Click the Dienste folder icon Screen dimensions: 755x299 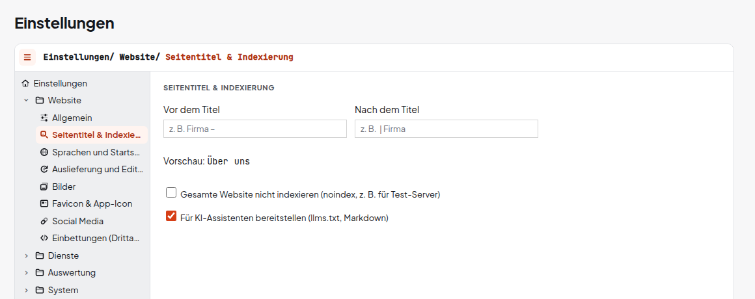[40, 255]
